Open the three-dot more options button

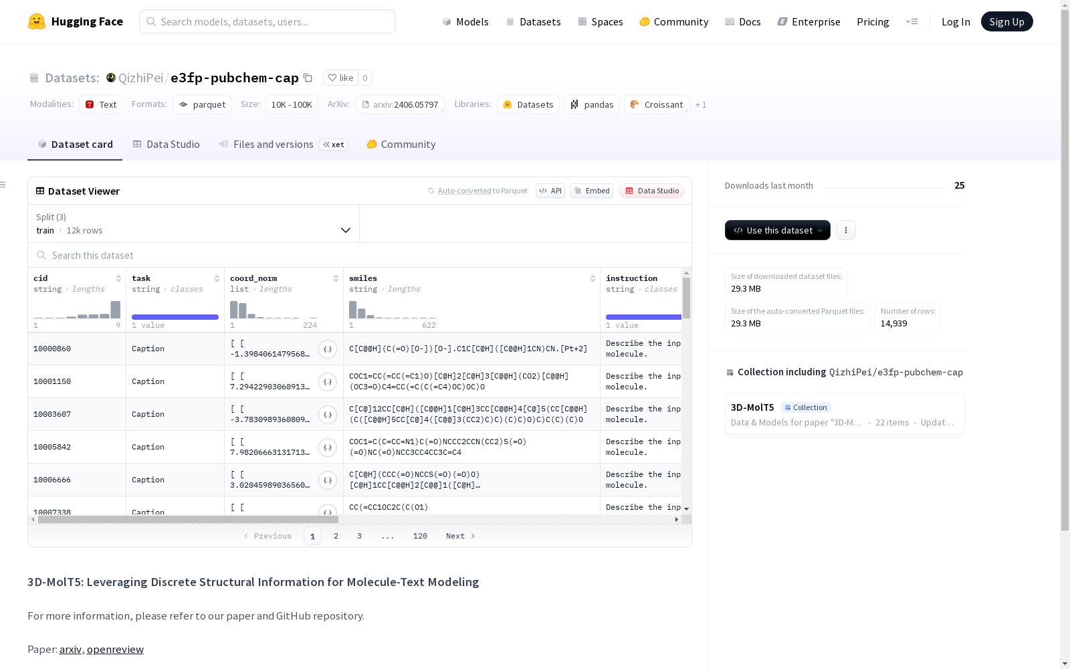(x=846, y=230)
